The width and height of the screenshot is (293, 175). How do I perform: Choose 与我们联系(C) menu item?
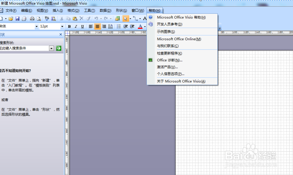182,46
